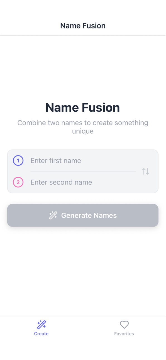Click the Generate Names button
This screenshot has width=166, height=360.
[83, 215]
